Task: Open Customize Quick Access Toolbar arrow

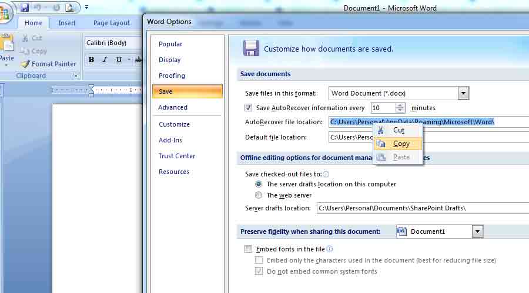Action: [x=87, y=7]
